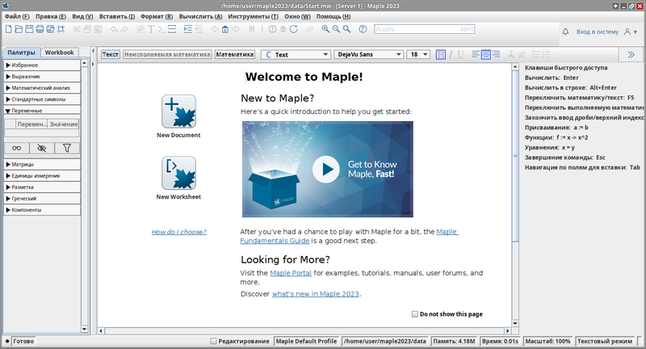Center the text alignment
Image resolution: width=646 pixels, height=349 pixels.
tap(486, 54)
